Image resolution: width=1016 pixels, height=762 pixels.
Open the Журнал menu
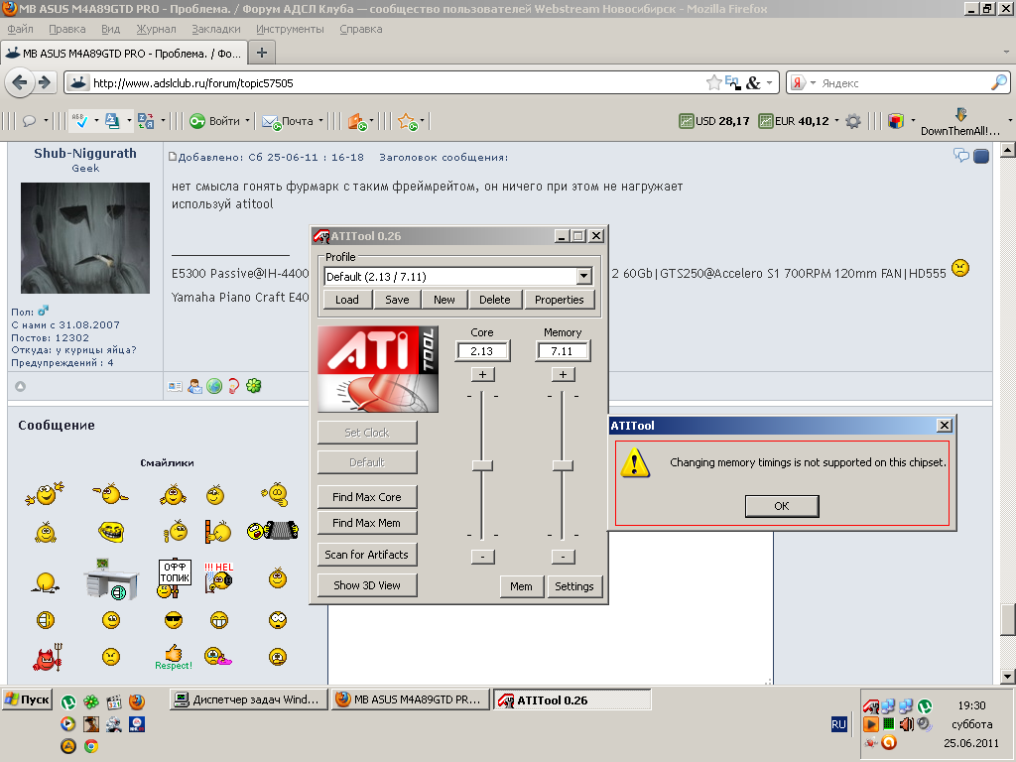156,29
